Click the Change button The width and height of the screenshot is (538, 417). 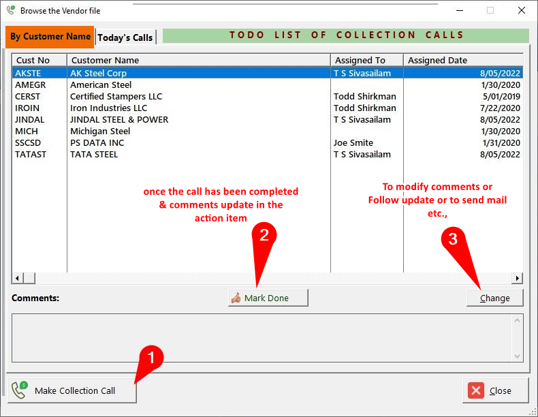point(495,298)
